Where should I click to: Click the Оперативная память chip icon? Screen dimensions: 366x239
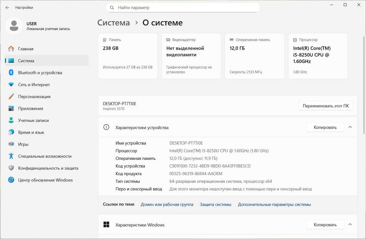[x=232, y=40]
